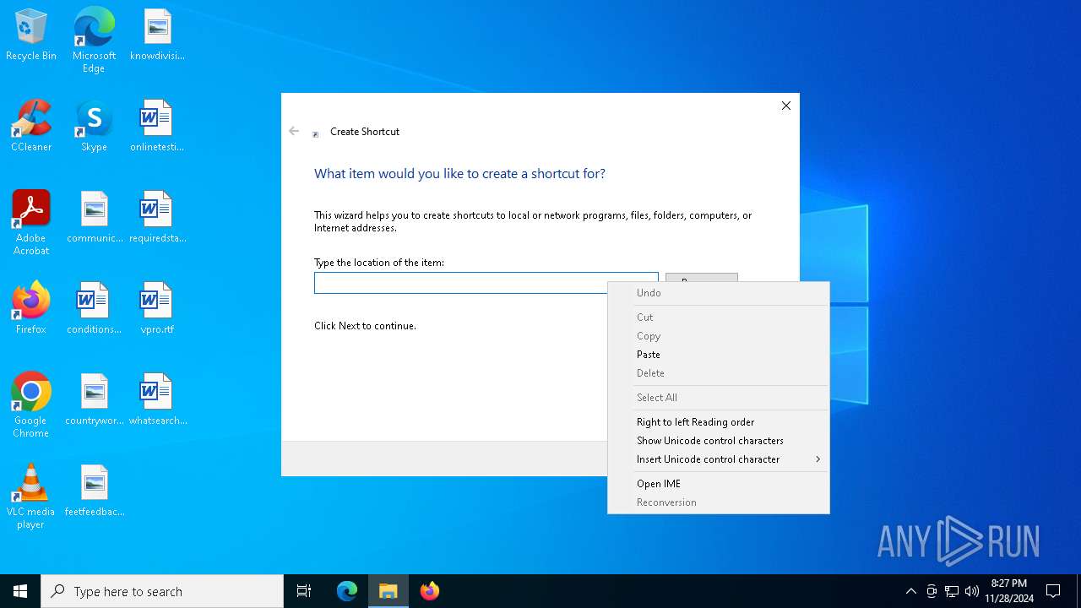Click the partially hidden Browse button
The height and width of the screenshot is (608, 1081).
[x=702, y=277]
